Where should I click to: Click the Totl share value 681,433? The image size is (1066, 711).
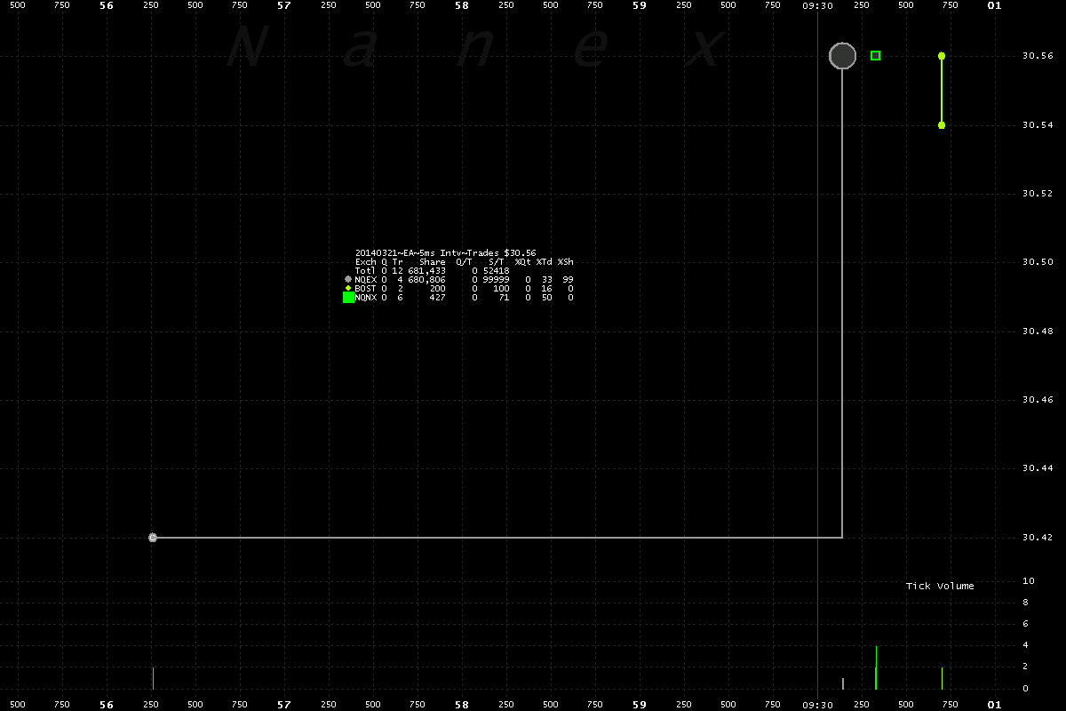[x=426, y=271]
